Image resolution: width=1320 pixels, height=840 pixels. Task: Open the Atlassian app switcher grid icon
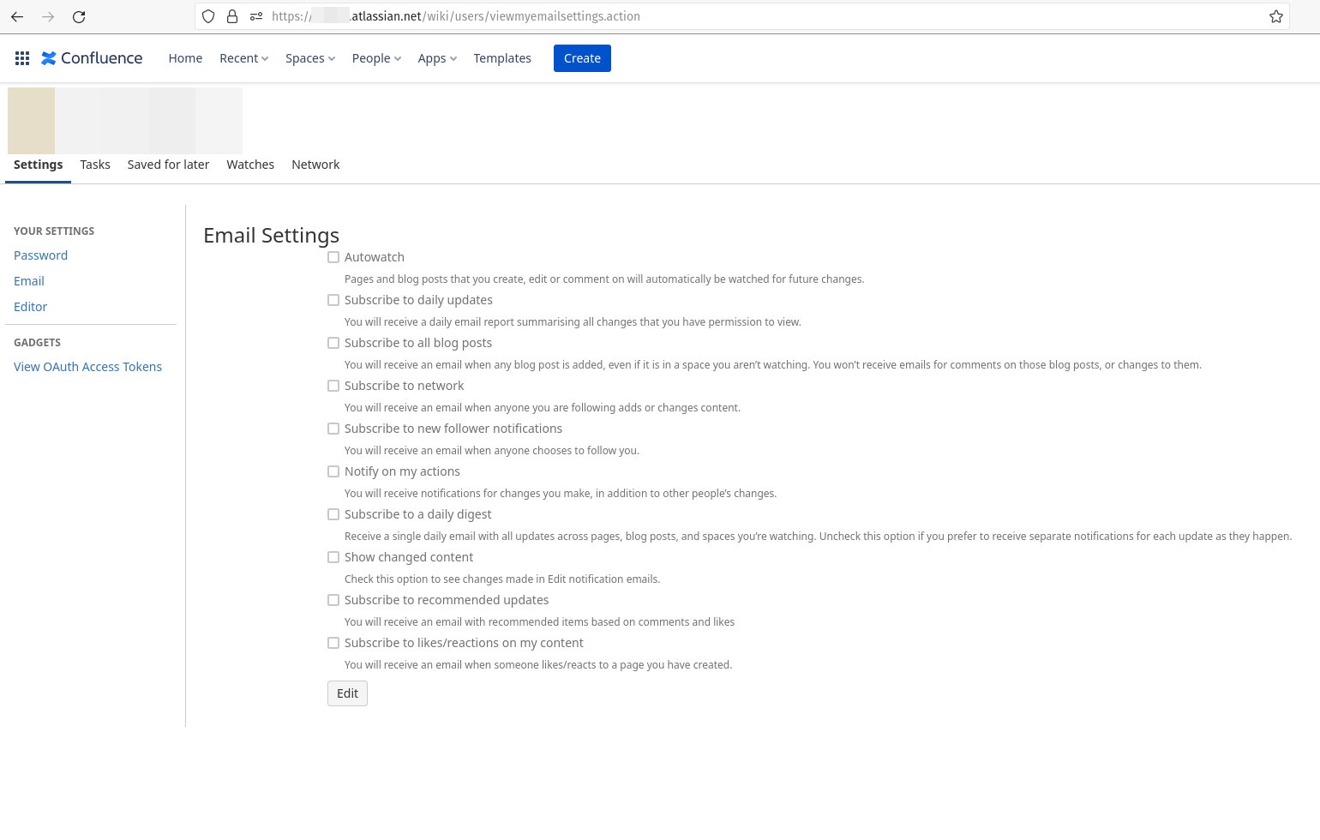[21, 57]
